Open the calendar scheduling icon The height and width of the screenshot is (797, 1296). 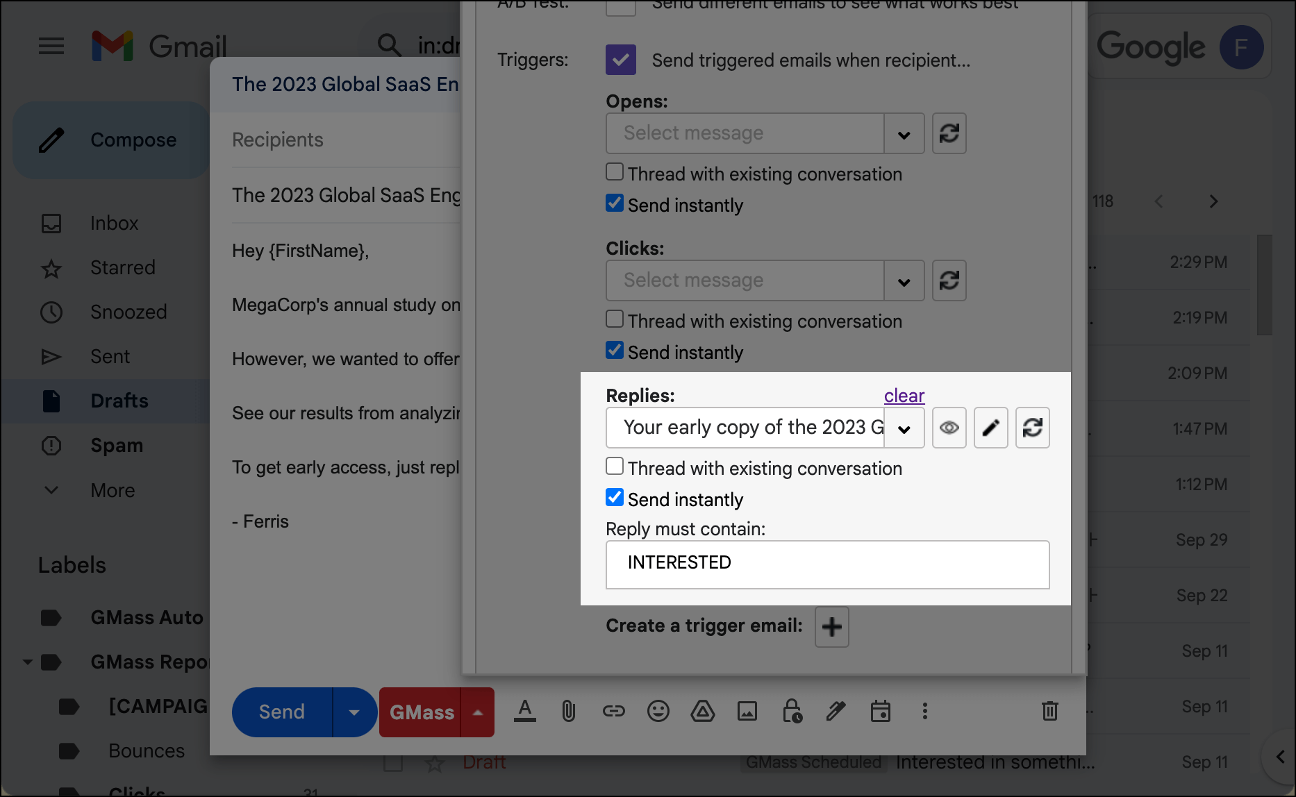click(881, 711)
